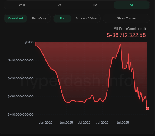Click the $-20,000,000.00 axis label
155x136 pixels.
[x=21, y=78]
